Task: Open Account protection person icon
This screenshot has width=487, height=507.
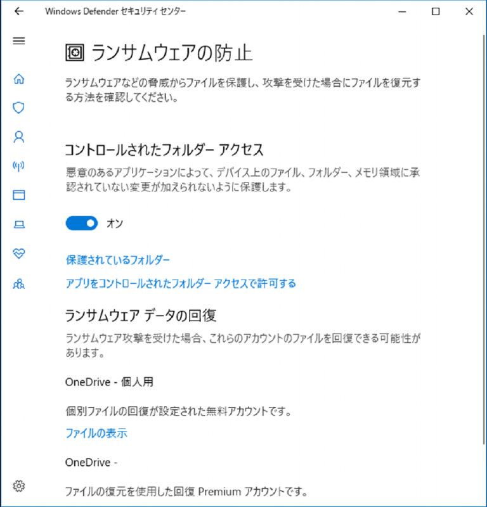Action: 19,137
